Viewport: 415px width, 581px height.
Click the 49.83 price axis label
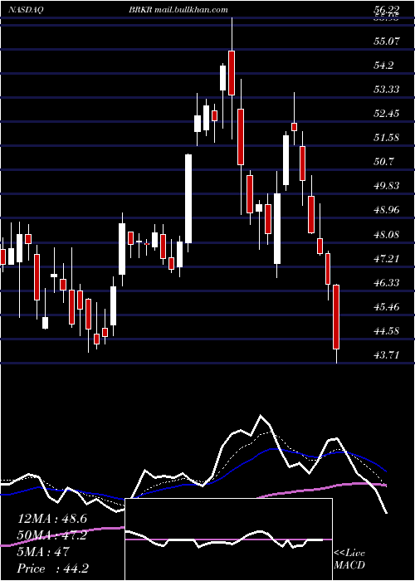coord(387,186)
